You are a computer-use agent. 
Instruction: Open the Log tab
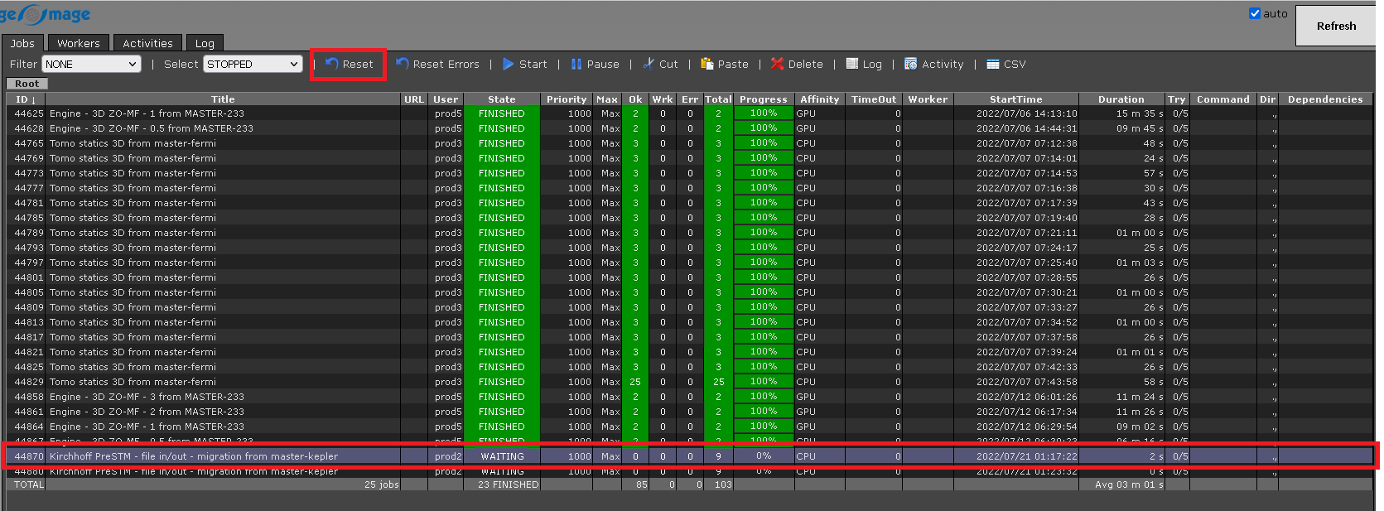pyautogui.click(x=205, y=43)
